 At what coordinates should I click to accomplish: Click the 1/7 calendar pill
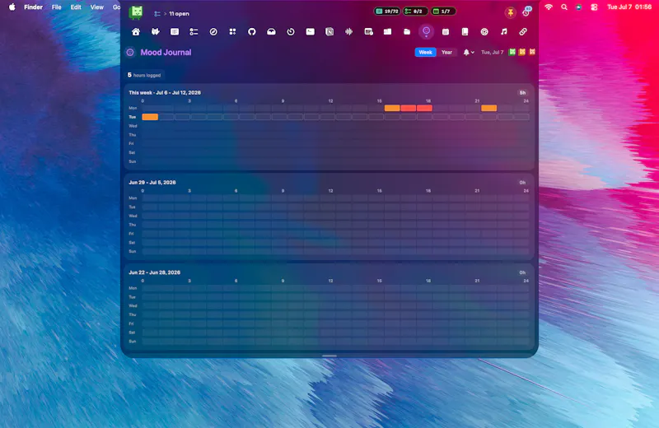point(443,12)
